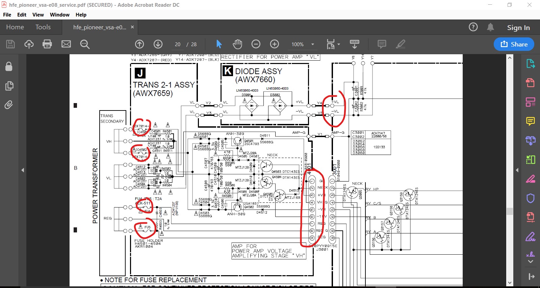The image size is (540, 288).
Task: Open the File menu
Action: (7, 15)
